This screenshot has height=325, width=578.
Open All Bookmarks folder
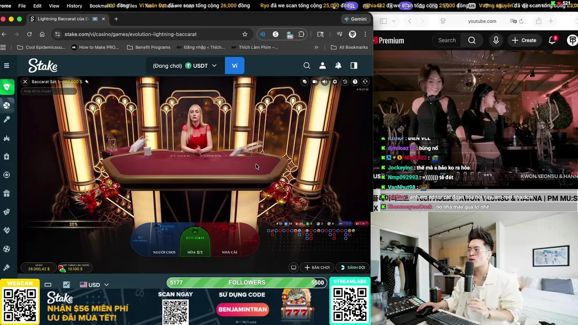[x=349, y=47]
